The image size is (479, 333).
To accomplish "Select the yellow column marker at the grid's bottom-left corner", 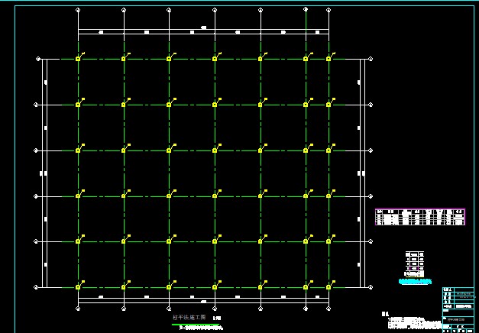I will tap(77, 287).
